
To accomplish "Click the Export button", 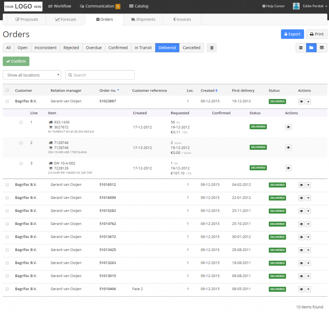I will click(292, 34).
